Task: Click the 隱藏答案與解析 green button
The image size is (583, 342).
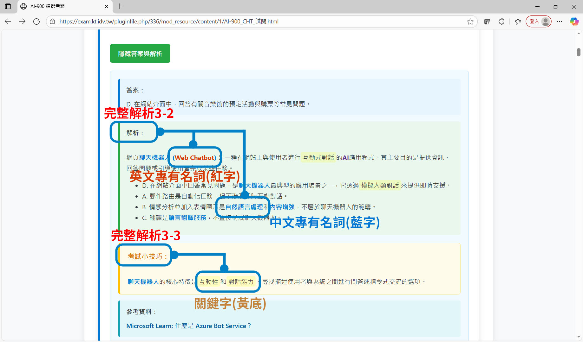Action: click(140, 54)
